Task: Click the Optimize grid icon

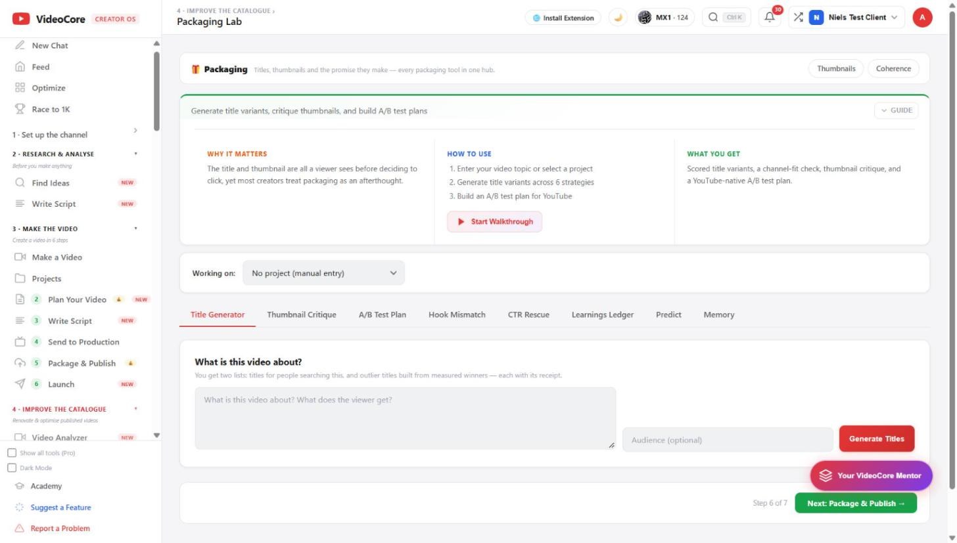Action: point(20,88)
